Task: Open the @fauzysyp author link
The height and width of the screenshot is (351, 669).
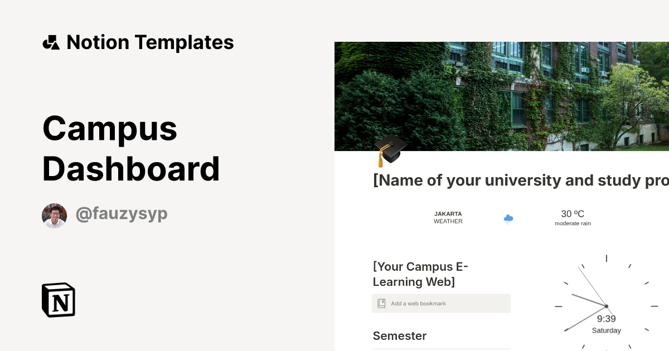Action: [x=122, y=214]
